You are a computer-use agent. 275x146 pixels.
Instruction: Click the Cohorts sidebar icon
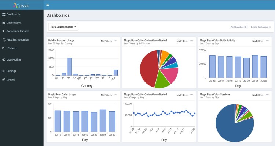coord(4,48)
